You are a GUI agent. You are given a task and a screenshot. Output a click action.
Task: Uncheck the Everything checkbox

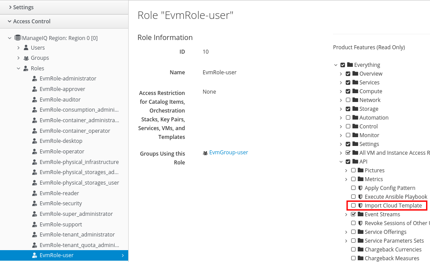tap(342, 65)
